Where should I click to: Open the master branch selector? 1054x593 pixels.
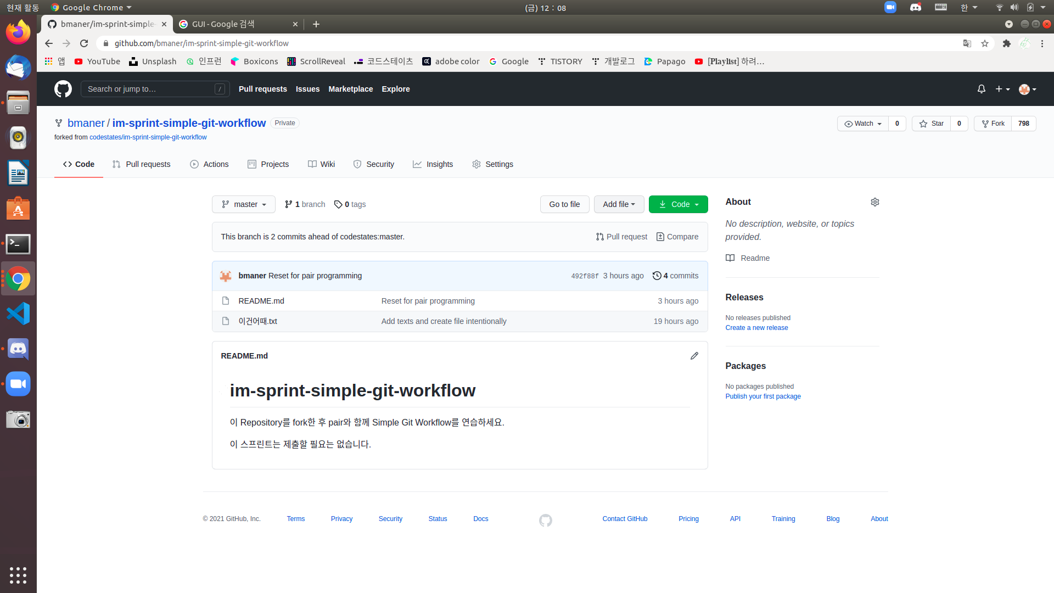click(244, 204)
